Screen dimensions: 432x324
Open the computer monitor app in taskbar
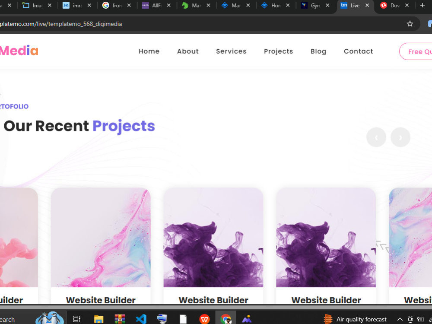click(x=162, y=319)
